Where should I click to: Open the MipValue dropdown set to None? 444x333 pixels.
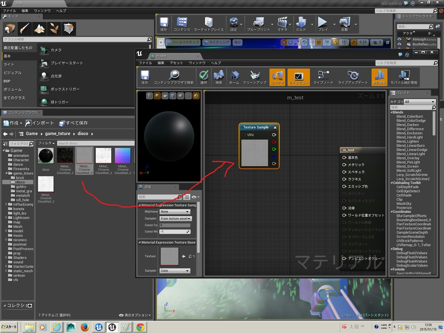pos(175,212)
